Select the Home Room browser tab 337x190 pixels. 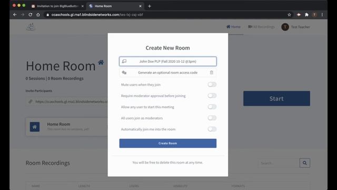tap(115, 6)
